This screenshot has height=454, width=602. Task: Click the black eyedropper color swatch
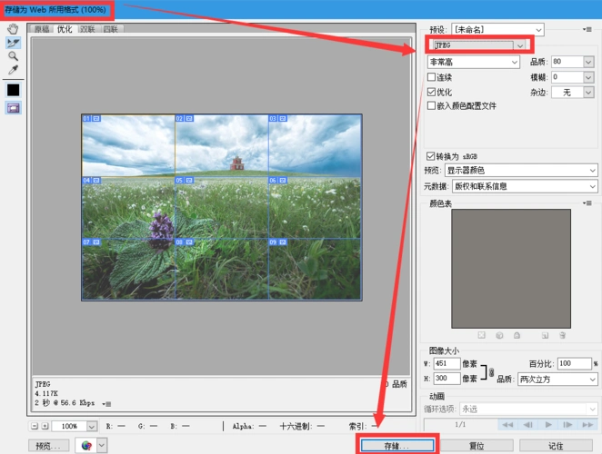pos(14,90)
